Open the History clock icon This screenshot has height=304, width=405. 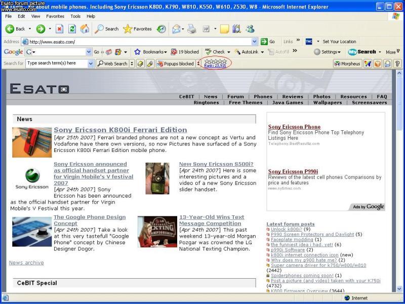(x=161, y=29)
